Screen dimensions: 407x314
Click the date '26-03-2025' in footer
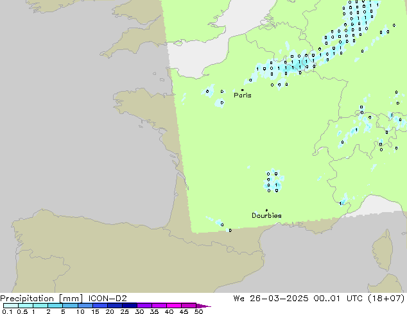point(279,299)
